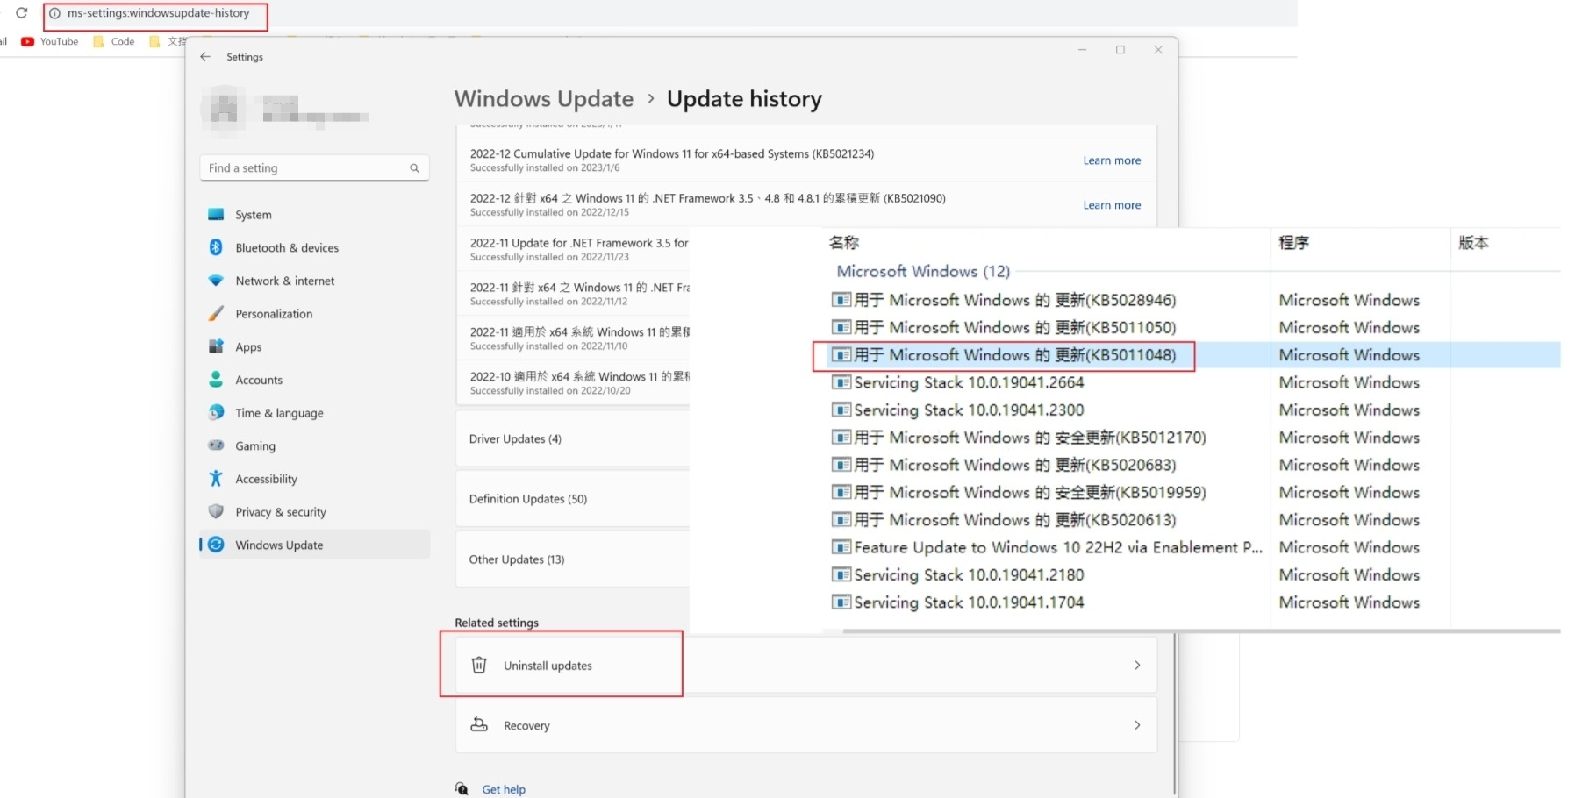Click the back arrow in Settings
Image resolution: width=1575 pixels, height=798 pixels.
tap(205, 57)
